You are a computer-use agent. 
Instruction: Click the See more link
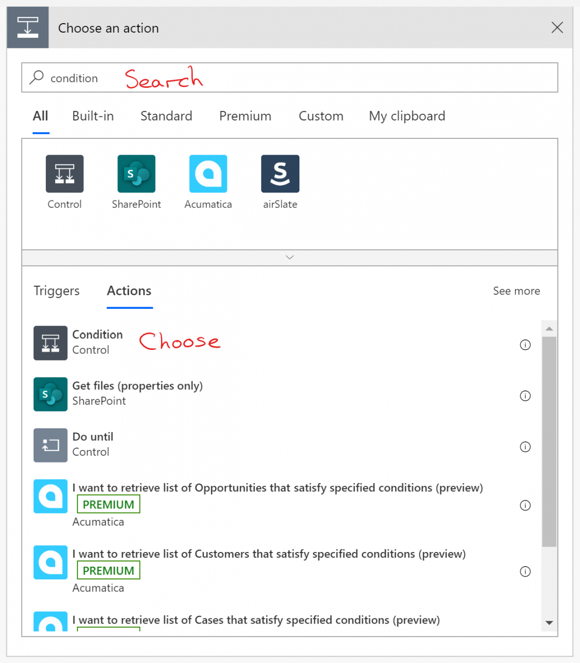(516, 291)
